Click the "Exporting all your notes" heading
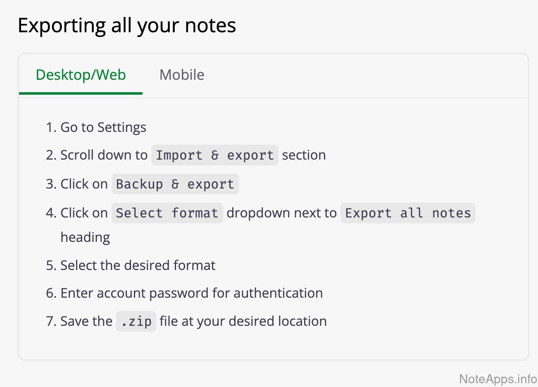Image resolution: width=538 pixels, height=387 pixels. (x=127, y=26)
